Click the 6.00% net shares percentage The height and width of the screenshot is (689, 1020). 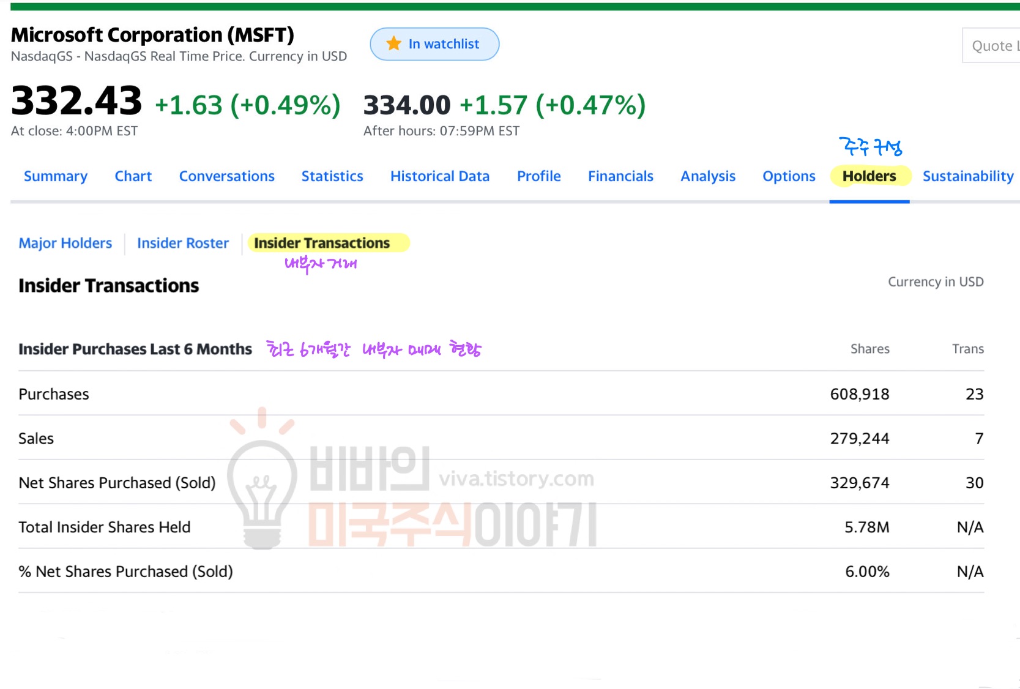click(x=867, y=572)
